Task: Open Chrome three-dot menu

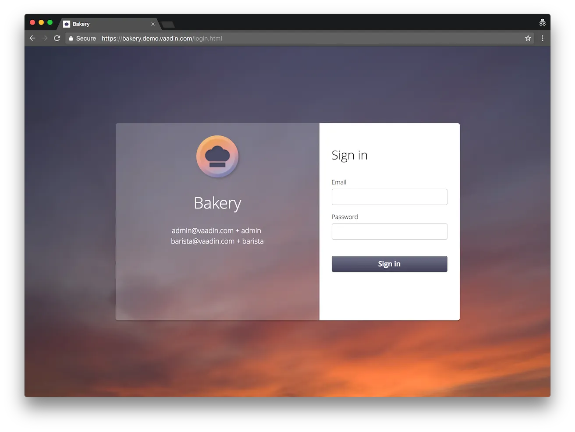Action: pyautogui.click(x=543, y=38)
